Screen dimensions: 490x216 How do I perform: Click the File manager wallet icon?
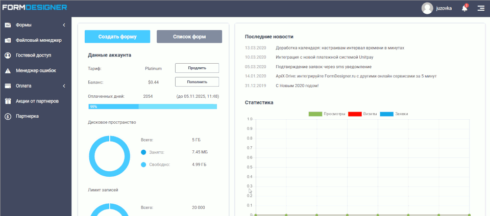8,40
